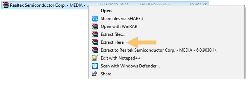
Task: Select Share files via SHAREit
Action: click(x=122, y=19)
